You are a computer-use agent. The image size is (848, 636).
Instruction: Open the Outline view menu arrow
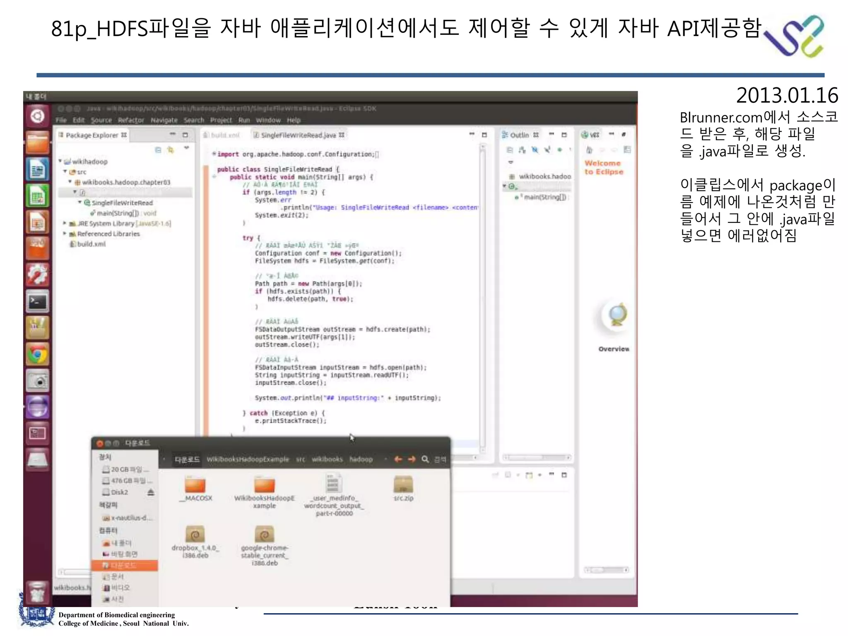[x=511, y=162]
